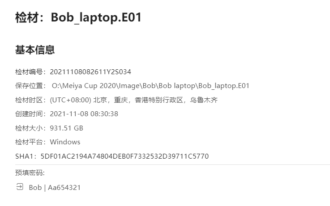This screenshot has height=206, width=330.
Task: Click the O:\Meiya Cup 2020 storage path
Action: click(150, 86)
